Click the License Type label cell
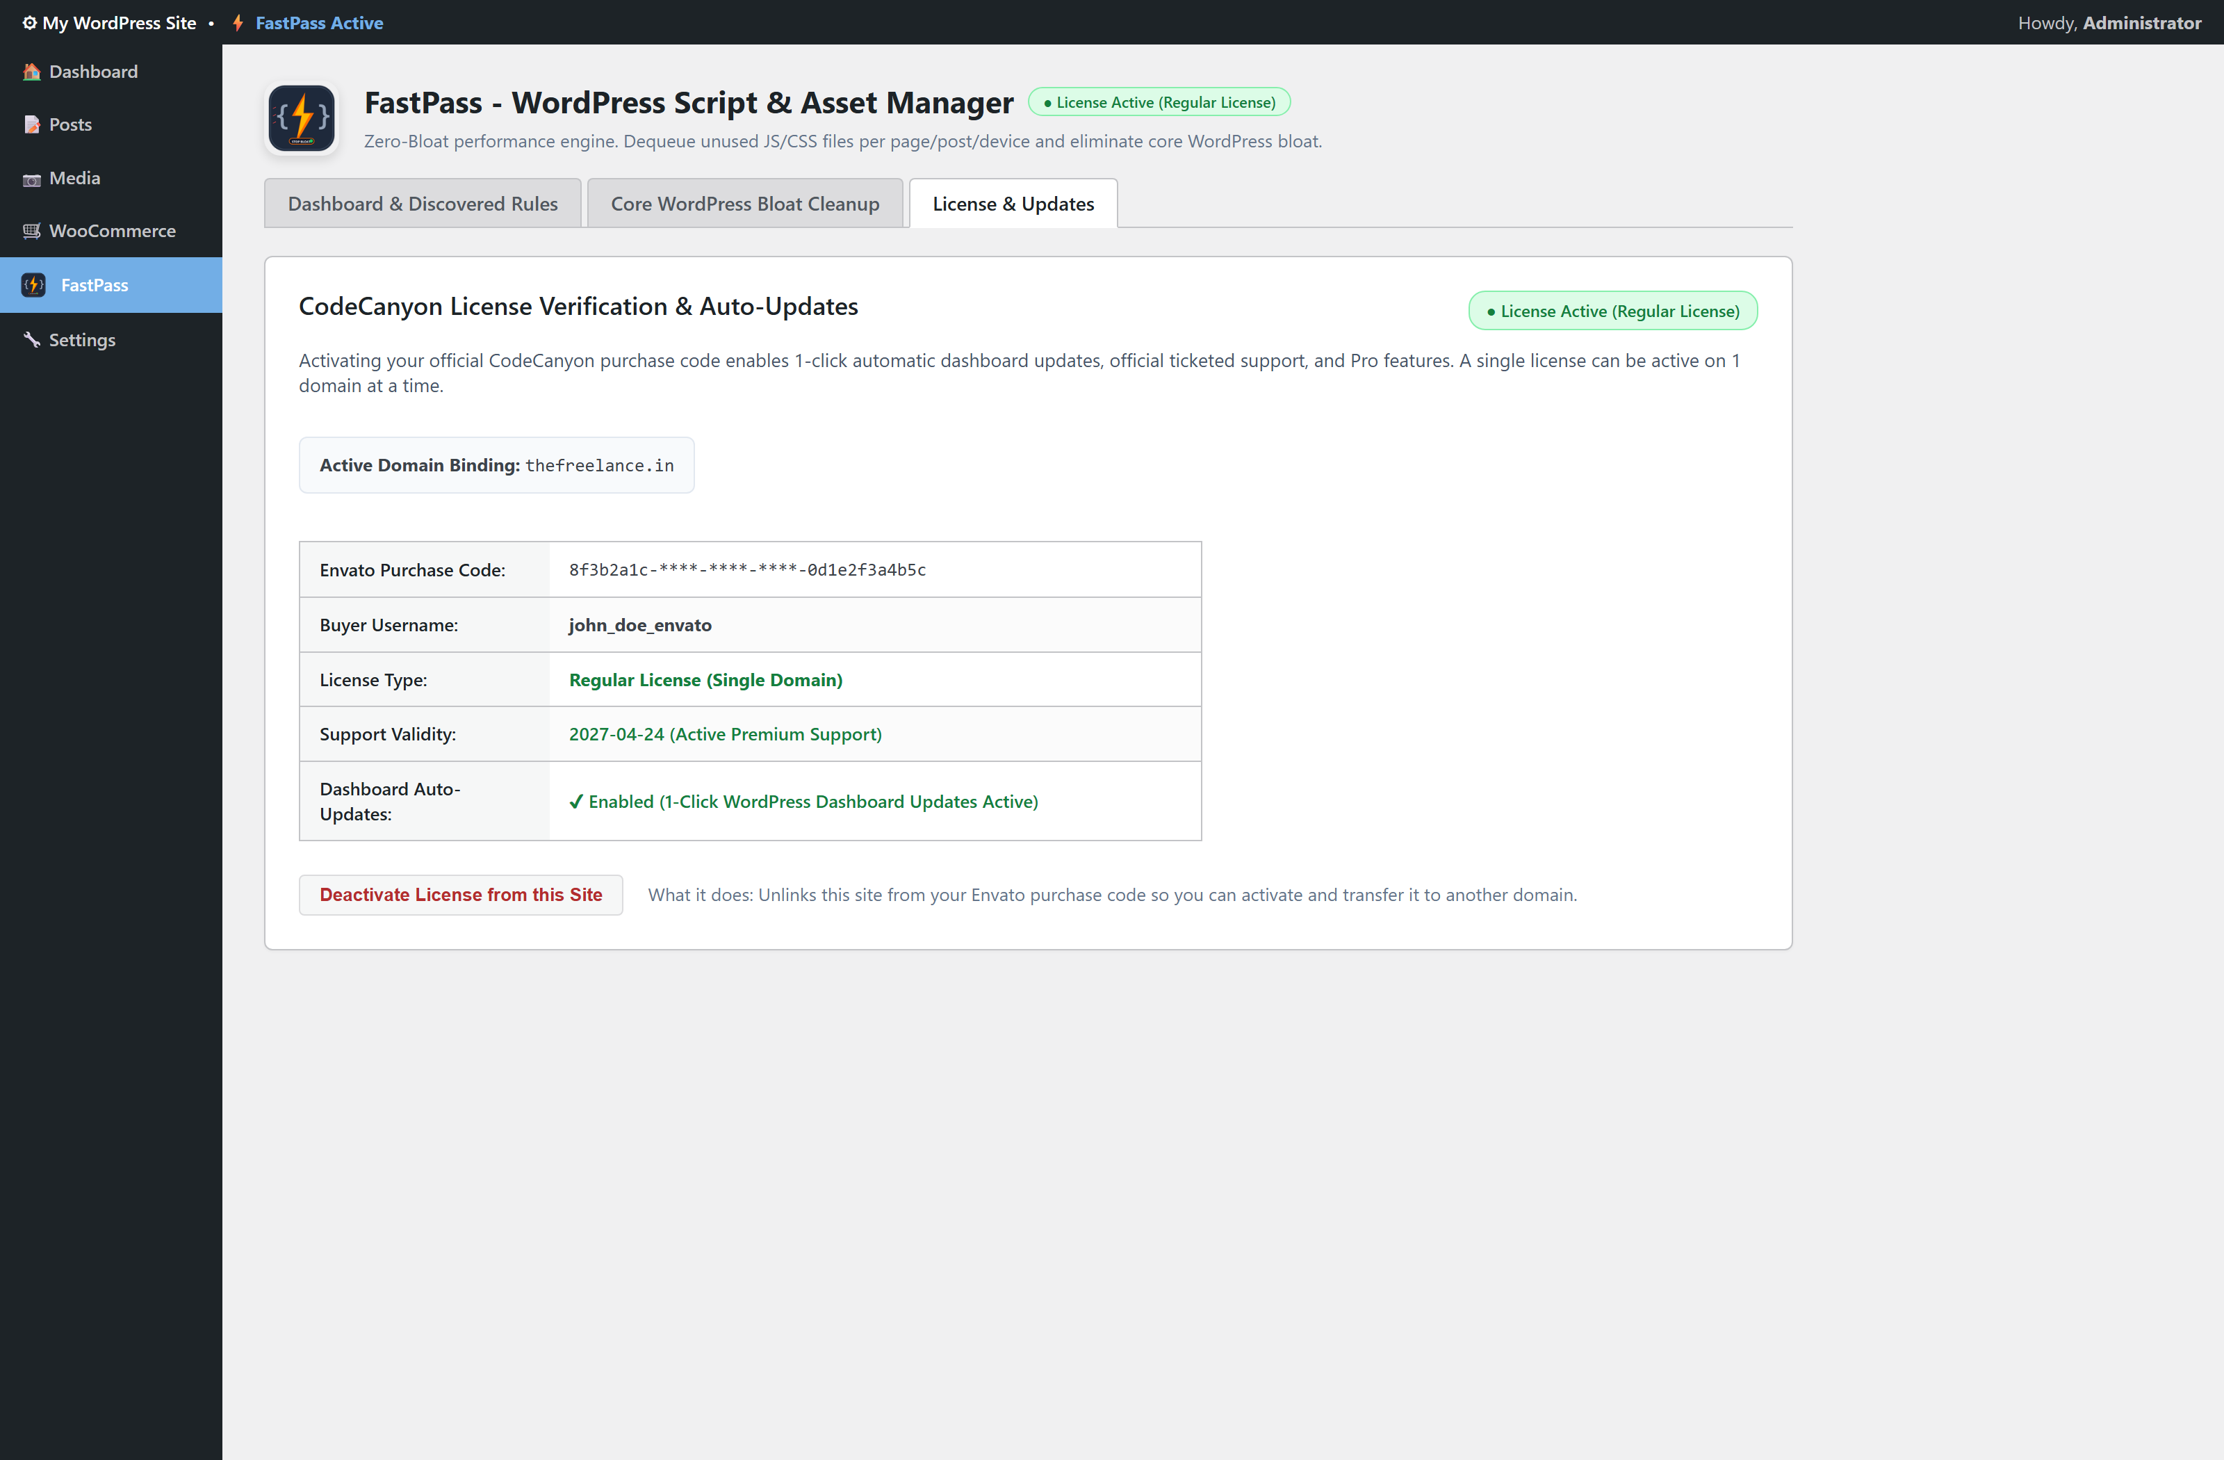The width and height of the screenshot is (2224, 1460). (424, 679)
